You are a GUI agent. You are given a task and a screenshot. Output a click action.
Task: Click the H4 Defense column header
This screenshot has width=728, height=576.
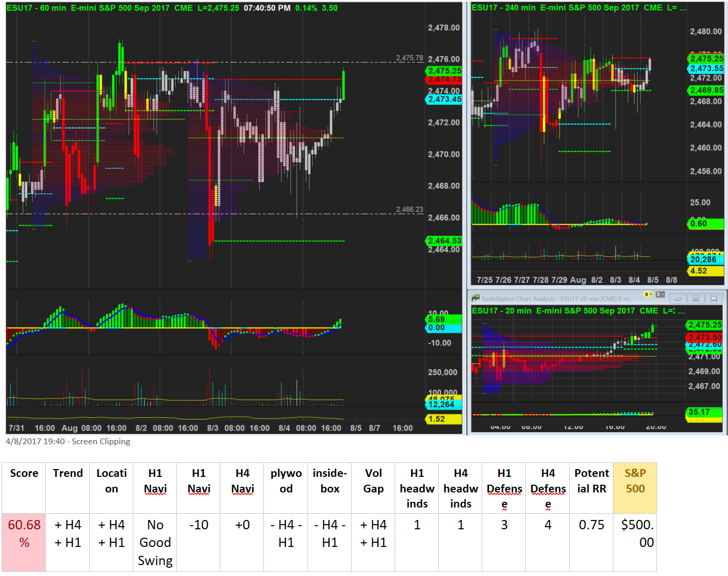[548, 488]
